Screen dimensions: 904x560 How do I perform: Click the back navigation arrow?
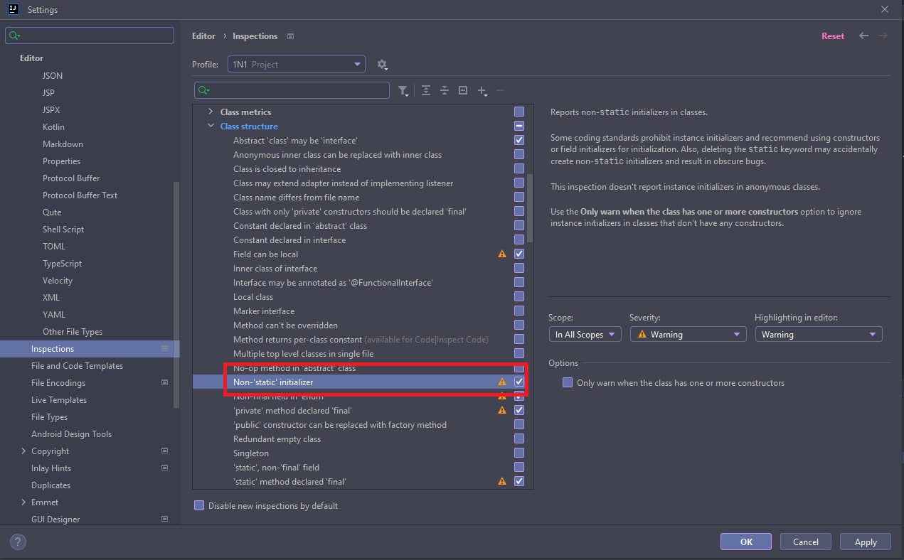[863, 36]
